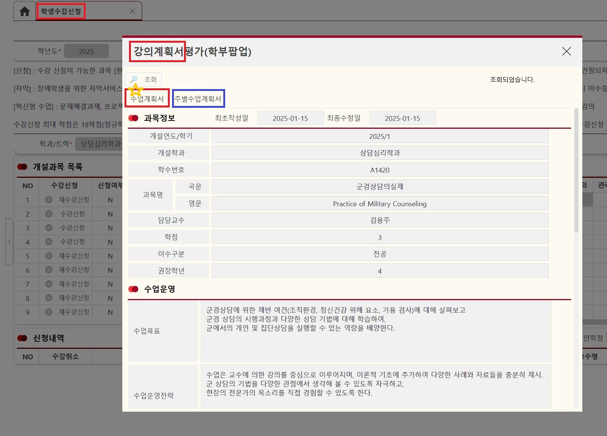Click the 수업운영 section heading
Screen dimensions: 607x436
[160, 289]
